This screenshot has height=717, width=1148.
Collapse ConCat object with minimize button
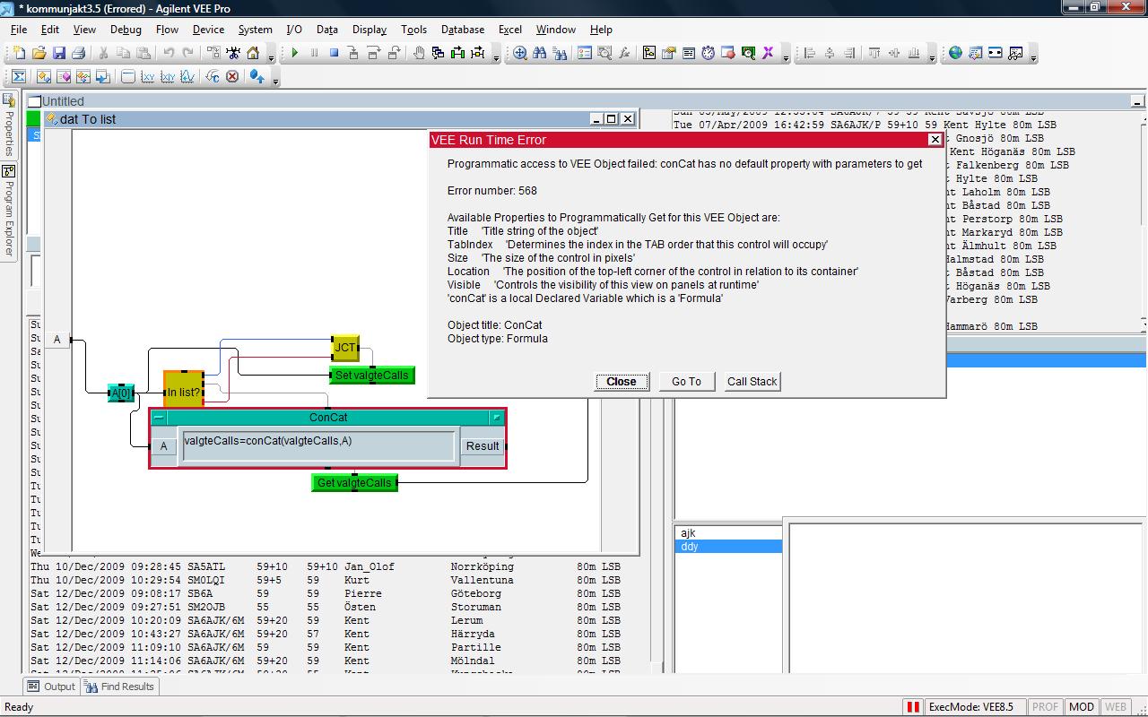pos(159,418)
